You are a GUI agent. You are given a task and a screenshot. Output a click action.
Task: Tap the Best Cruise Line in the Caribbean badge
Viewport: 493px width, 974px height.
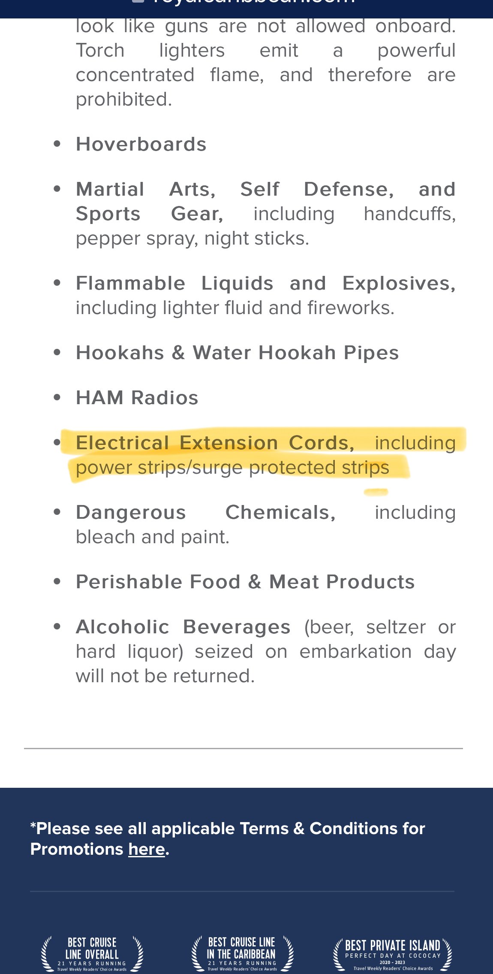(242, 953)
